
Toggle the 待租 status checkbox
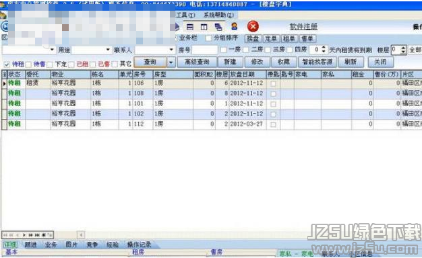click(x=7, y=64)
